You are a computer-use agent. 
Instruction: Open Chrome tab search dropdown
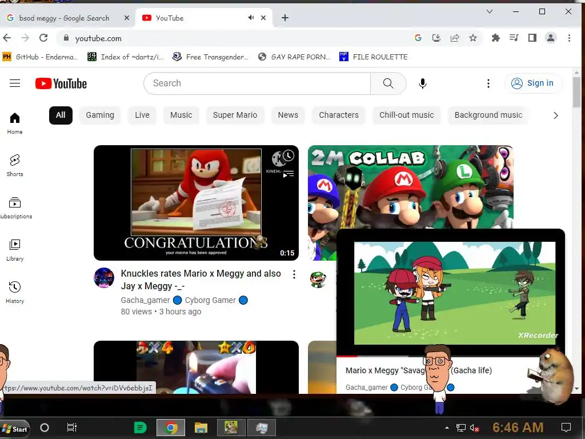490,11
